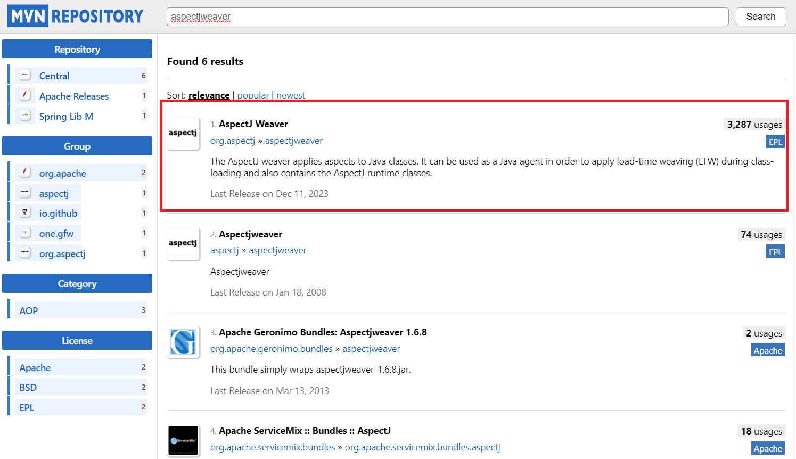Click the org.aspectj group icon in sidebar
796x459 pixels.
(x=25, y=253)
